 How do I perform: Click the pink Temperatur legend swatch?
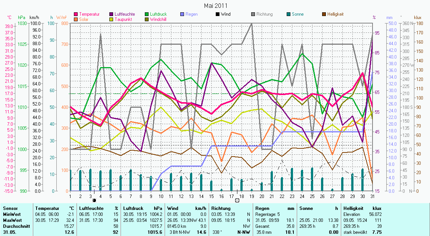tap(76, 14)
